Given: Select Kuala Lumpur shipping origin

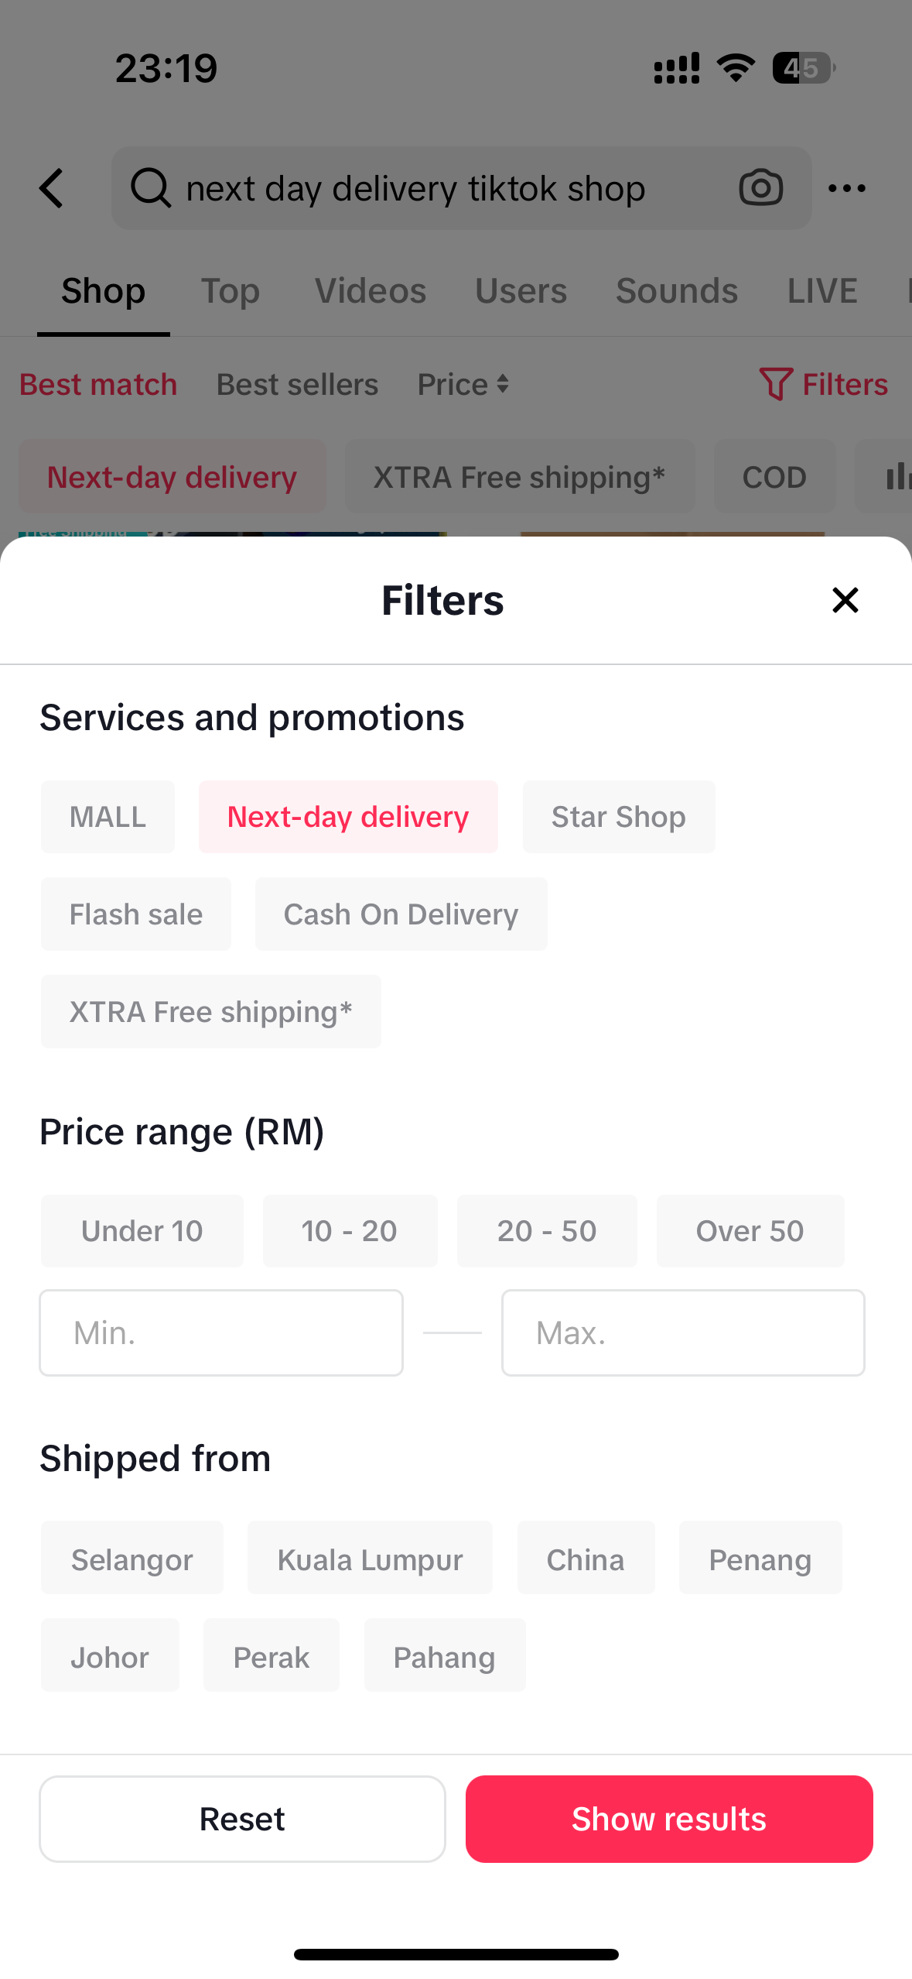Looking at the screenshot, I should point(370,1559).
